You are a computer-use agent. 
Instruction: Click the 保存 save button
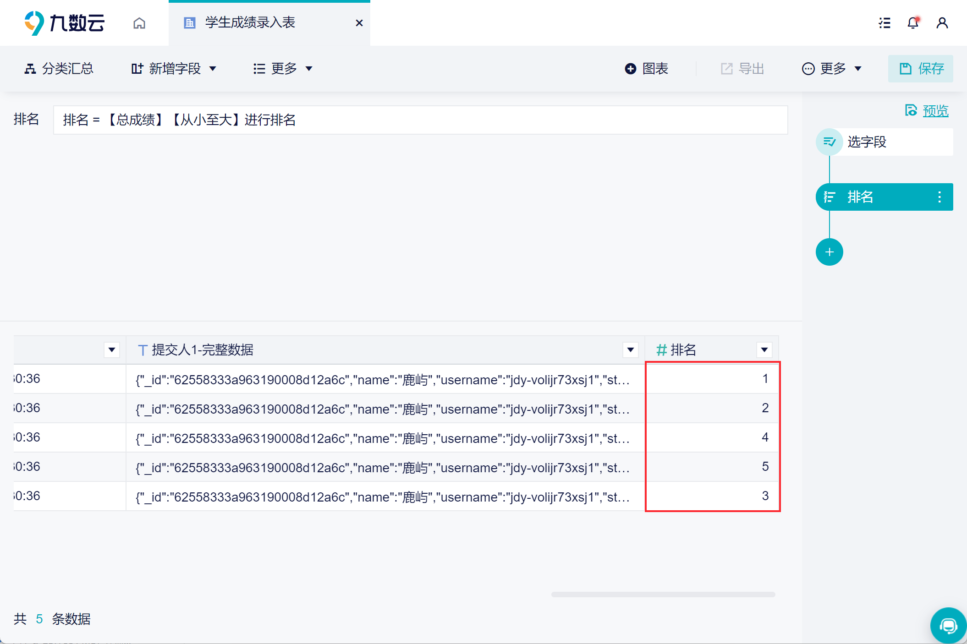pyautogui.click(x=921, y=69)
